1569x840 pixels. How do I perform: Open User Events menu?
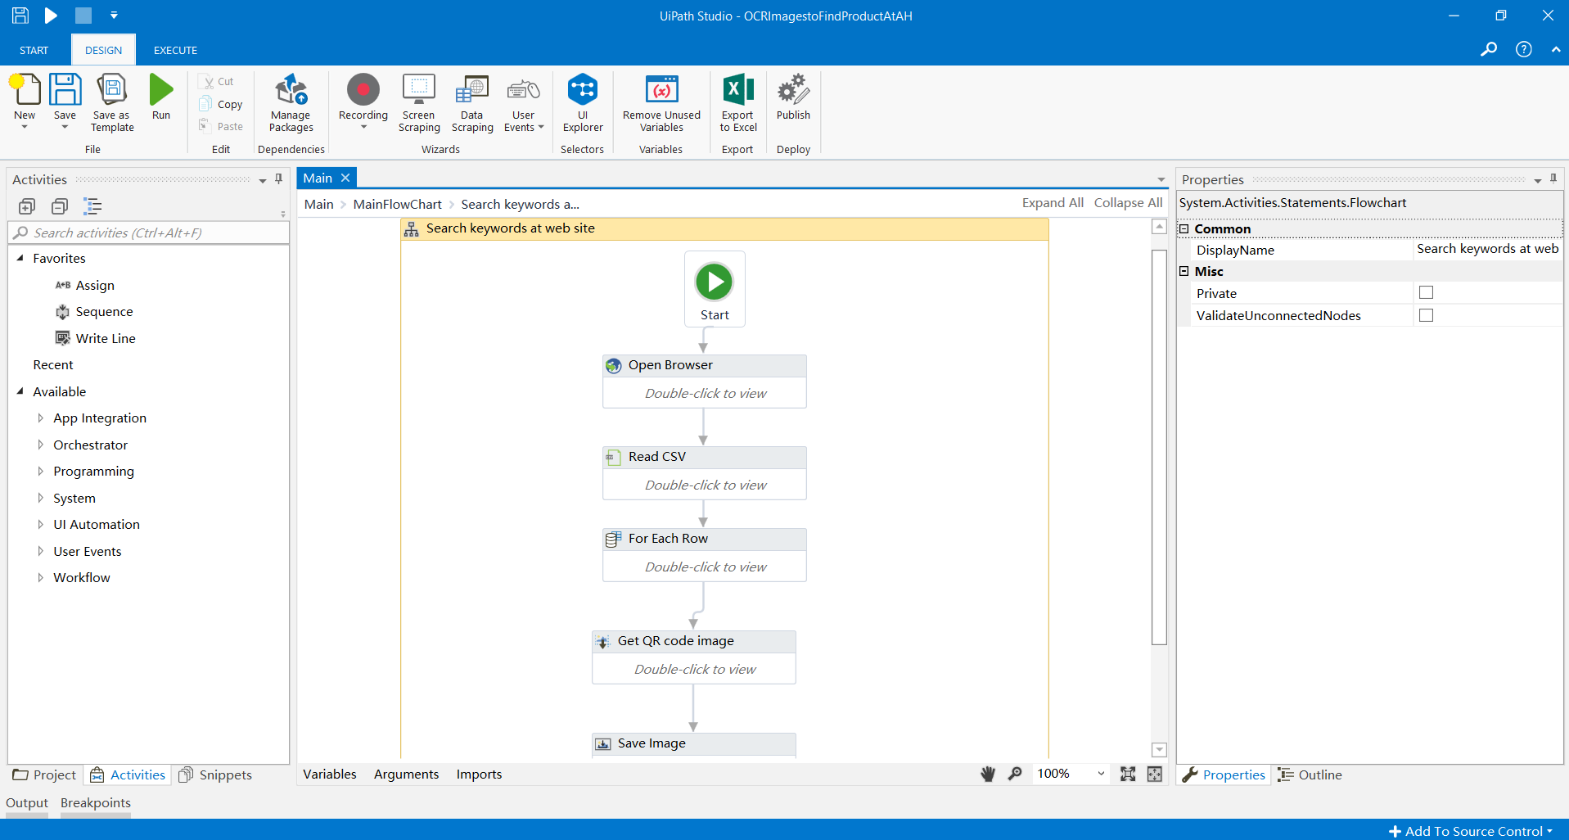coord(524,104)
